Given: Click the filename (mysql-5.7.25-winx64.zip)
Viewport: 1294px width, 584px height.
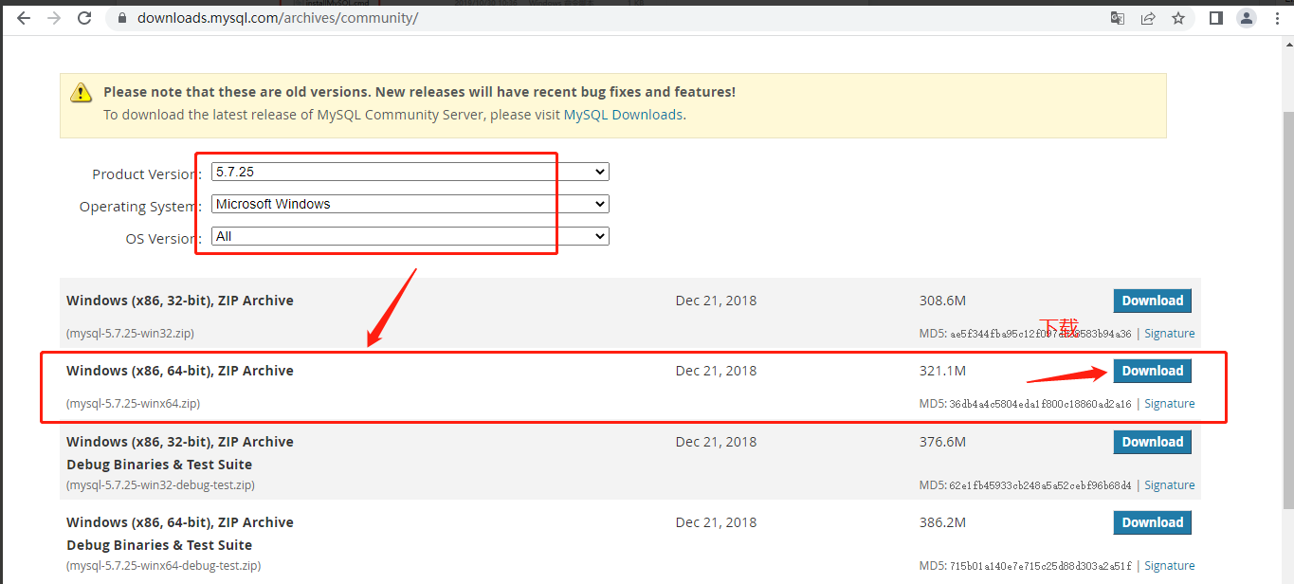Looking at the screenshot, I should click(133, 404).
